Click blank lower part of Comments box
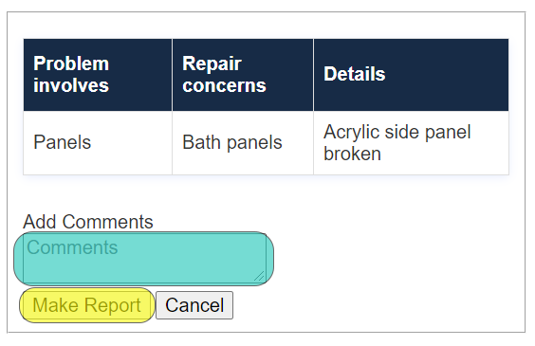Screen dimensions: 535x346 point(137,271)
